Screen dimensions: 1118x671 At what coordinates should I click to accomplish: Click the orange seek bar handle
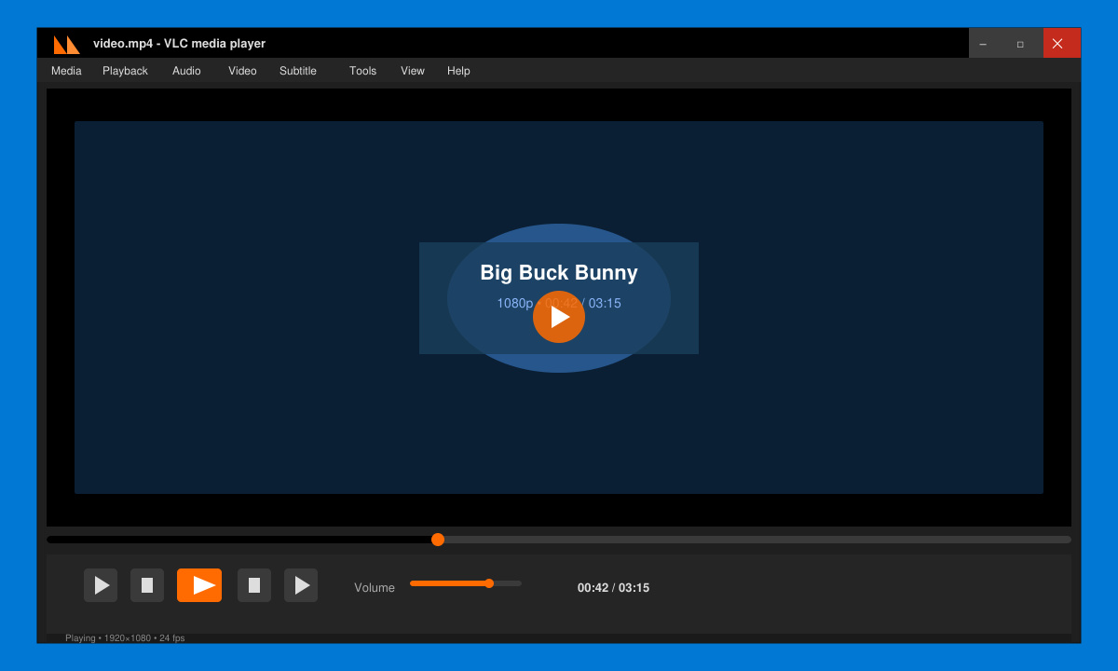(x=438, y=540)
